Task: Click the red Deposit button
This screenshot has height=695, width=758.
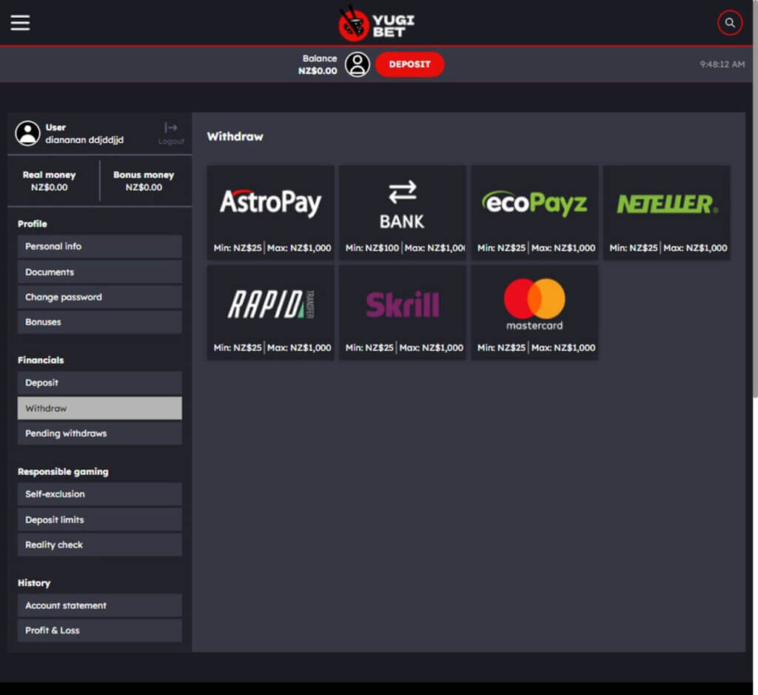Action: [x=409, y=64]
